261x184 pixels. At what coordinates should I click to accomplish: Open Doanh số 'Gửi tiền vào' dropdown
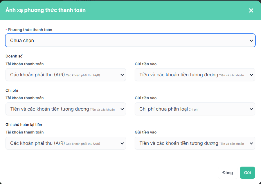pyautogui.click(x=192, y=75)
